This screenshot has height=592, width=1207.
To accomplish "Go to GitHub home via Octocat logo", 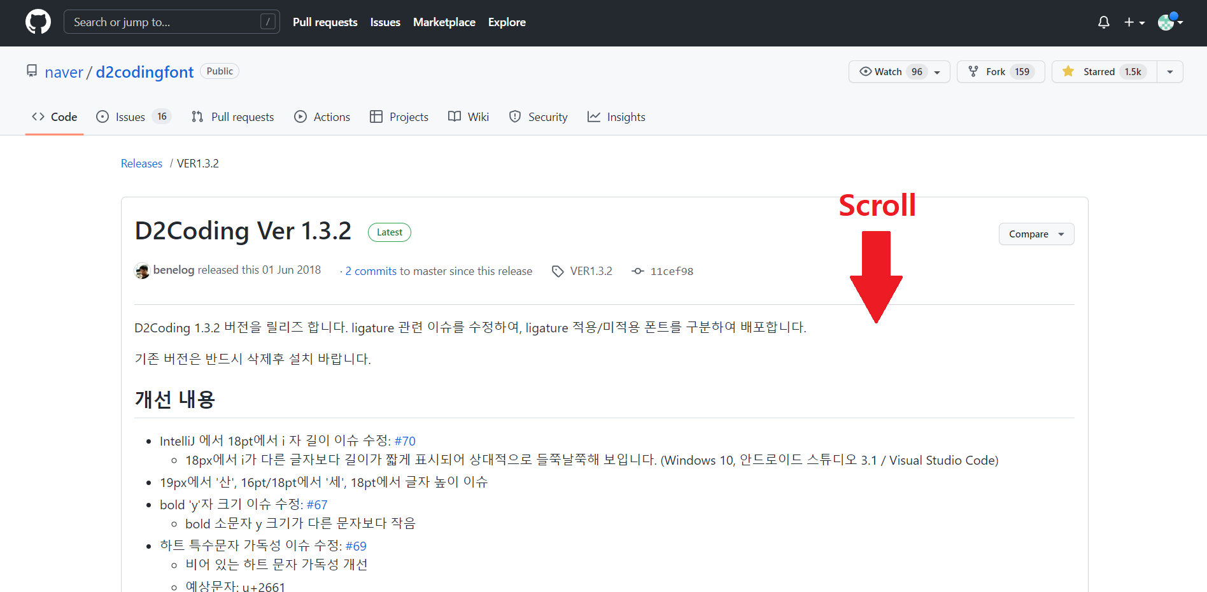I will pos(38,22).
